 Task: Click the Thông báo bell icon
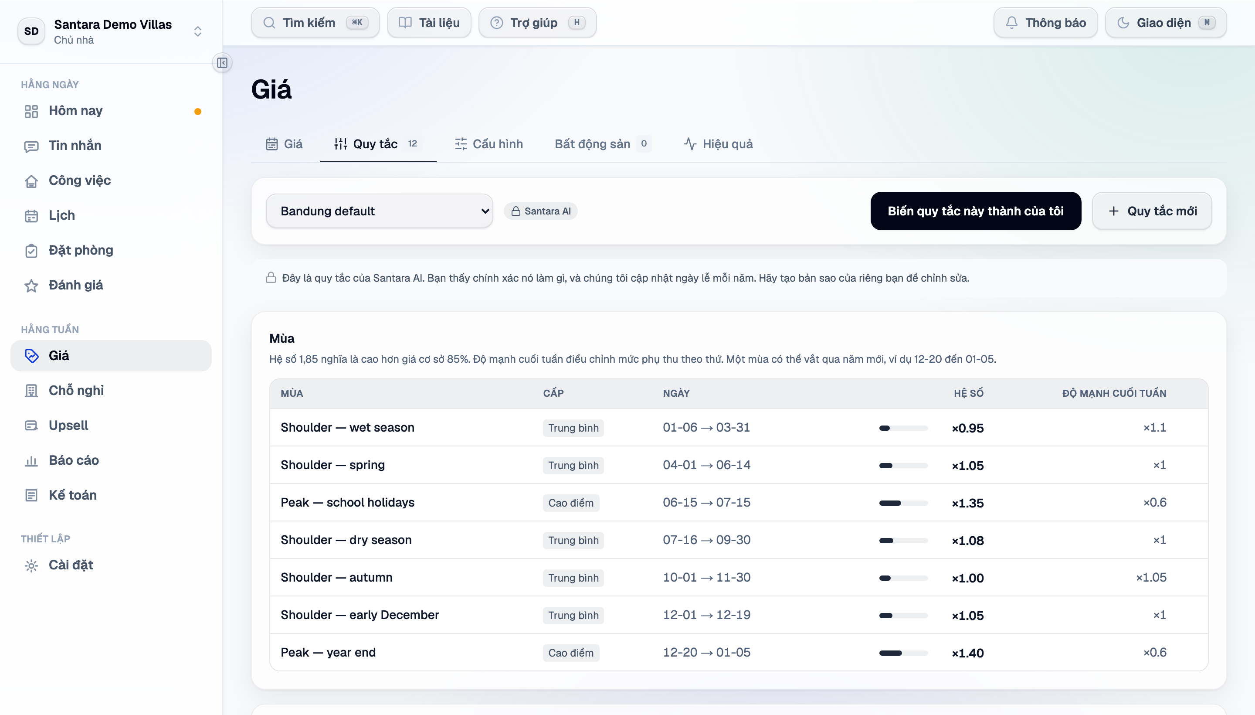[x=1011, y=23]
